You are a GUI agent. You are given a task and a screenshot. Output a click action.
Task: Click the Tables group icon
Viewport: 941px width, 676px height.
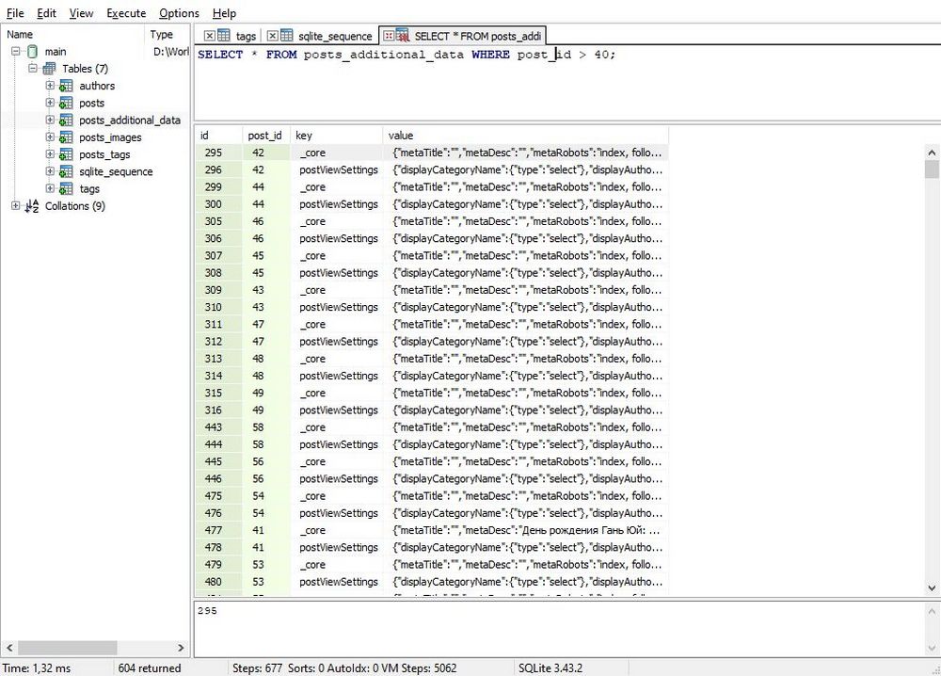[50, 69]
